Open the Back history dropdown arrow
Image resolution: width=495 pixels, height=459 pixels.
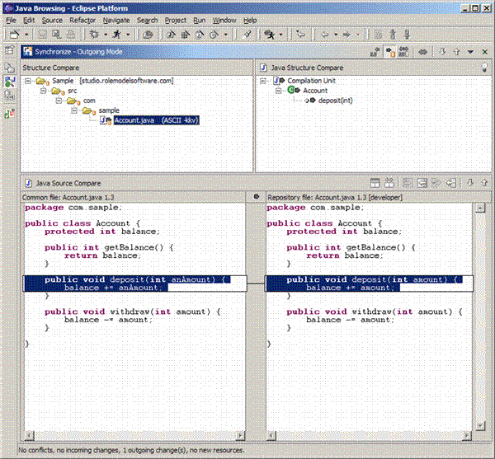(x=336, y=35)
